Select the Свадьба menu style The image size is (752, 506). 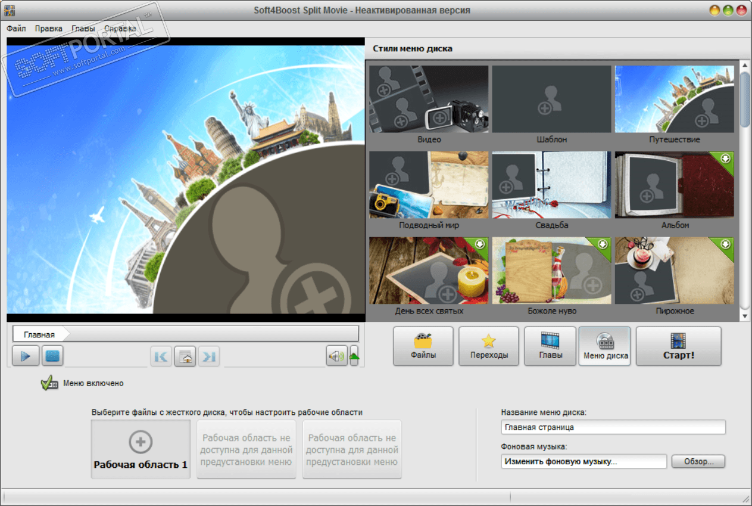(551, 185)
